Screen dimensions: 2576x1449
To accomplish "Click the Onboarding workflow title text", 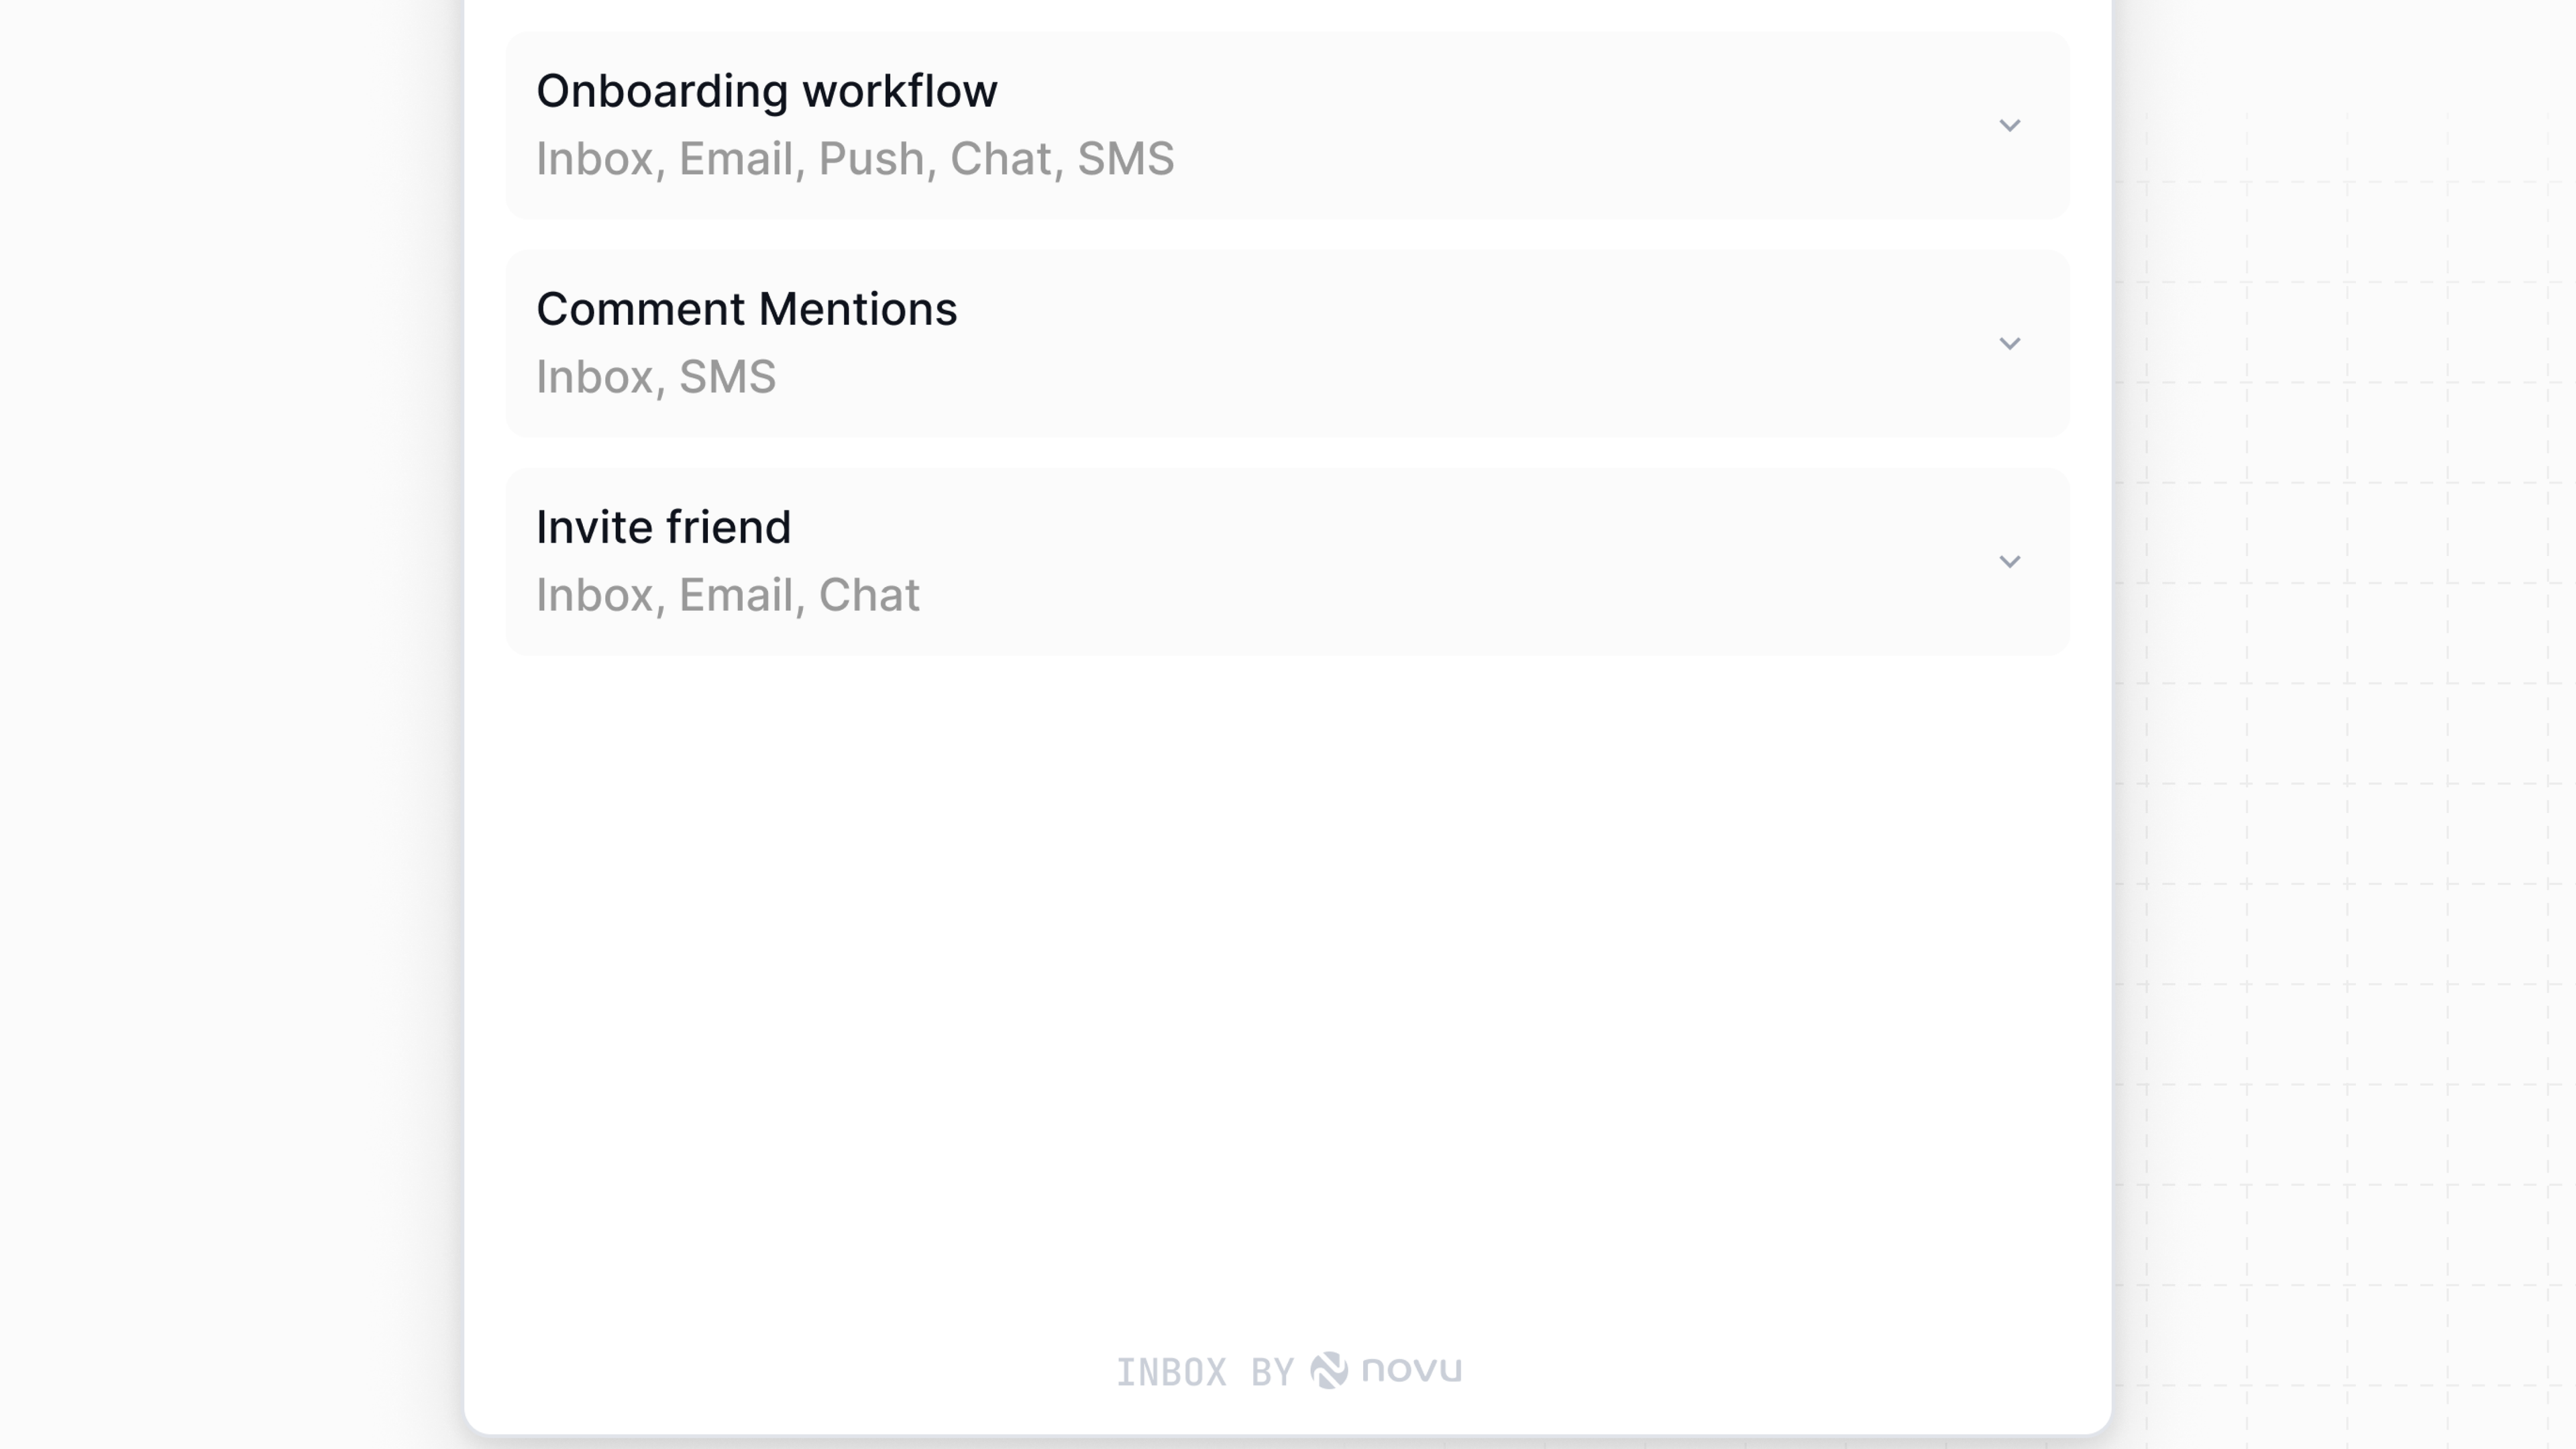I will (766, 90).
